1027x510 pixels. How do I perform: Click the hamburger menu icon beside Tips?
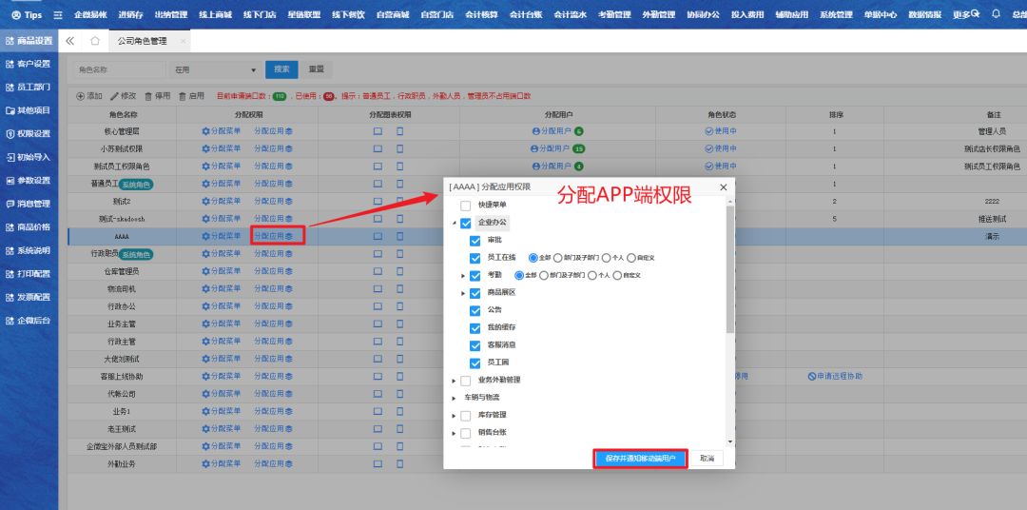pos(58,15)
